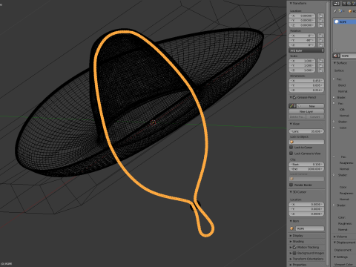This screenshot has height=267, width=356.
Task: Collapse the View panel
Action: 291,124
